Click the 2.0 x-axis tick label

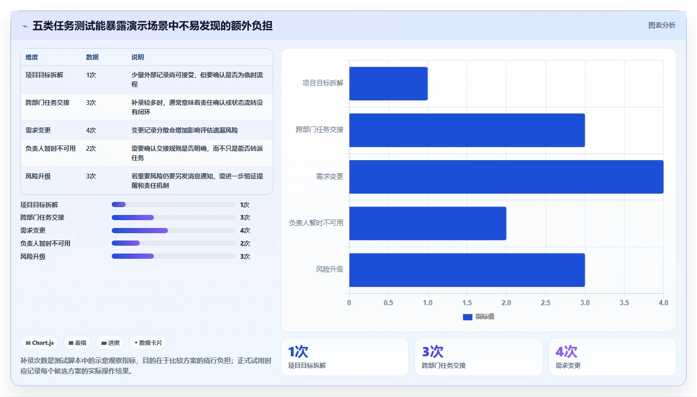tap(506, 303)
